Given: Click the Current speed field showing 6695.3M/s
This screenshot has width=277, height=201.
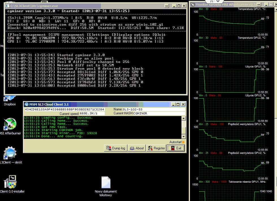Looking at the screenshot, I should pos(92,113).
